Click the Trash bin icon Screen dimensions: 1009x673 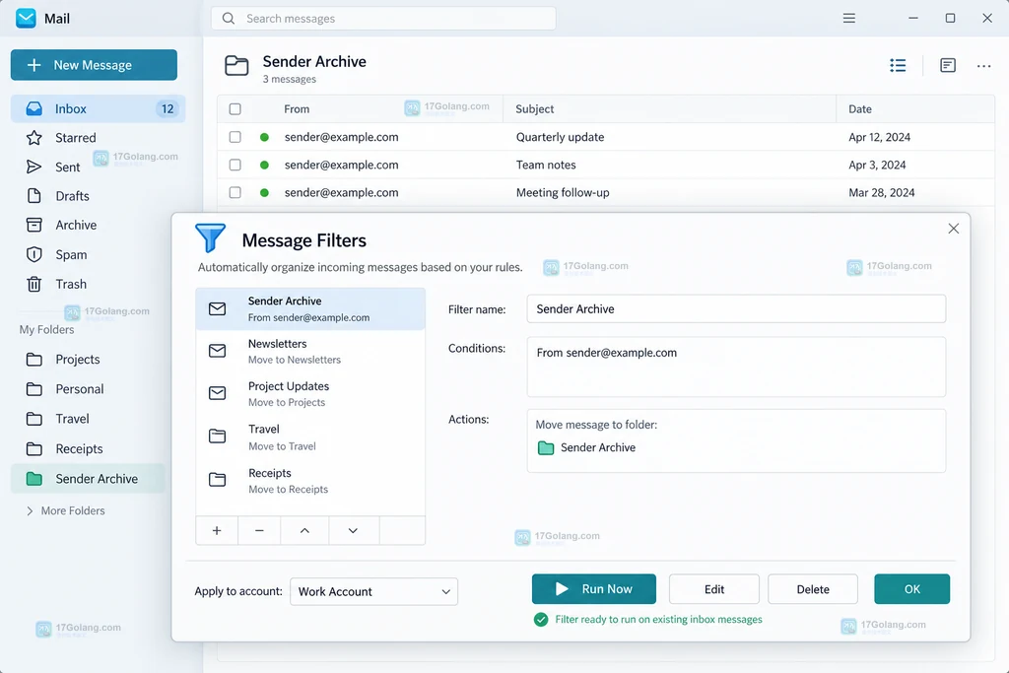[x=34, y=284]
